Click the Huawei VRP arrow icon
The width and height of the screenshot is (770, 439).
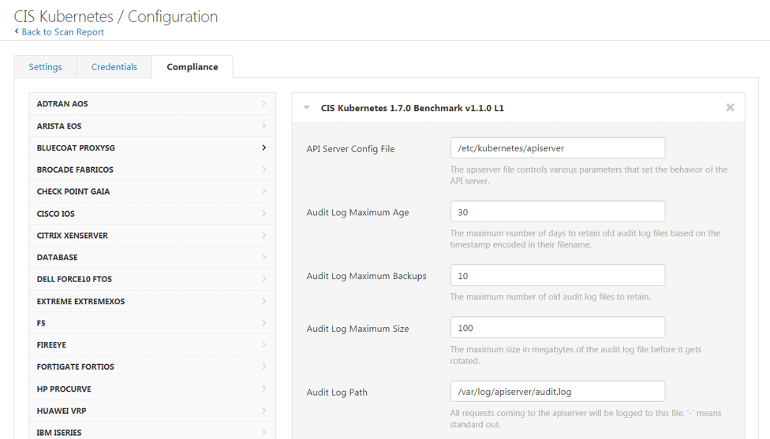pyautogui.click(x=264, y=411)
